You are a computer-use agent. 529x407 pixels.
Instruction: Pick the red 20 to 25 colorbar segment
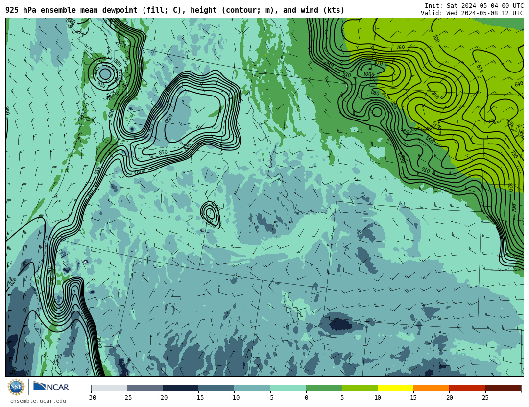coord(467,388)
